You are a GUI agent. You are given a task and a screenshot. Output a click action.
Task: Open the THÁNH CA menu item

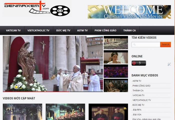(129, 31)
